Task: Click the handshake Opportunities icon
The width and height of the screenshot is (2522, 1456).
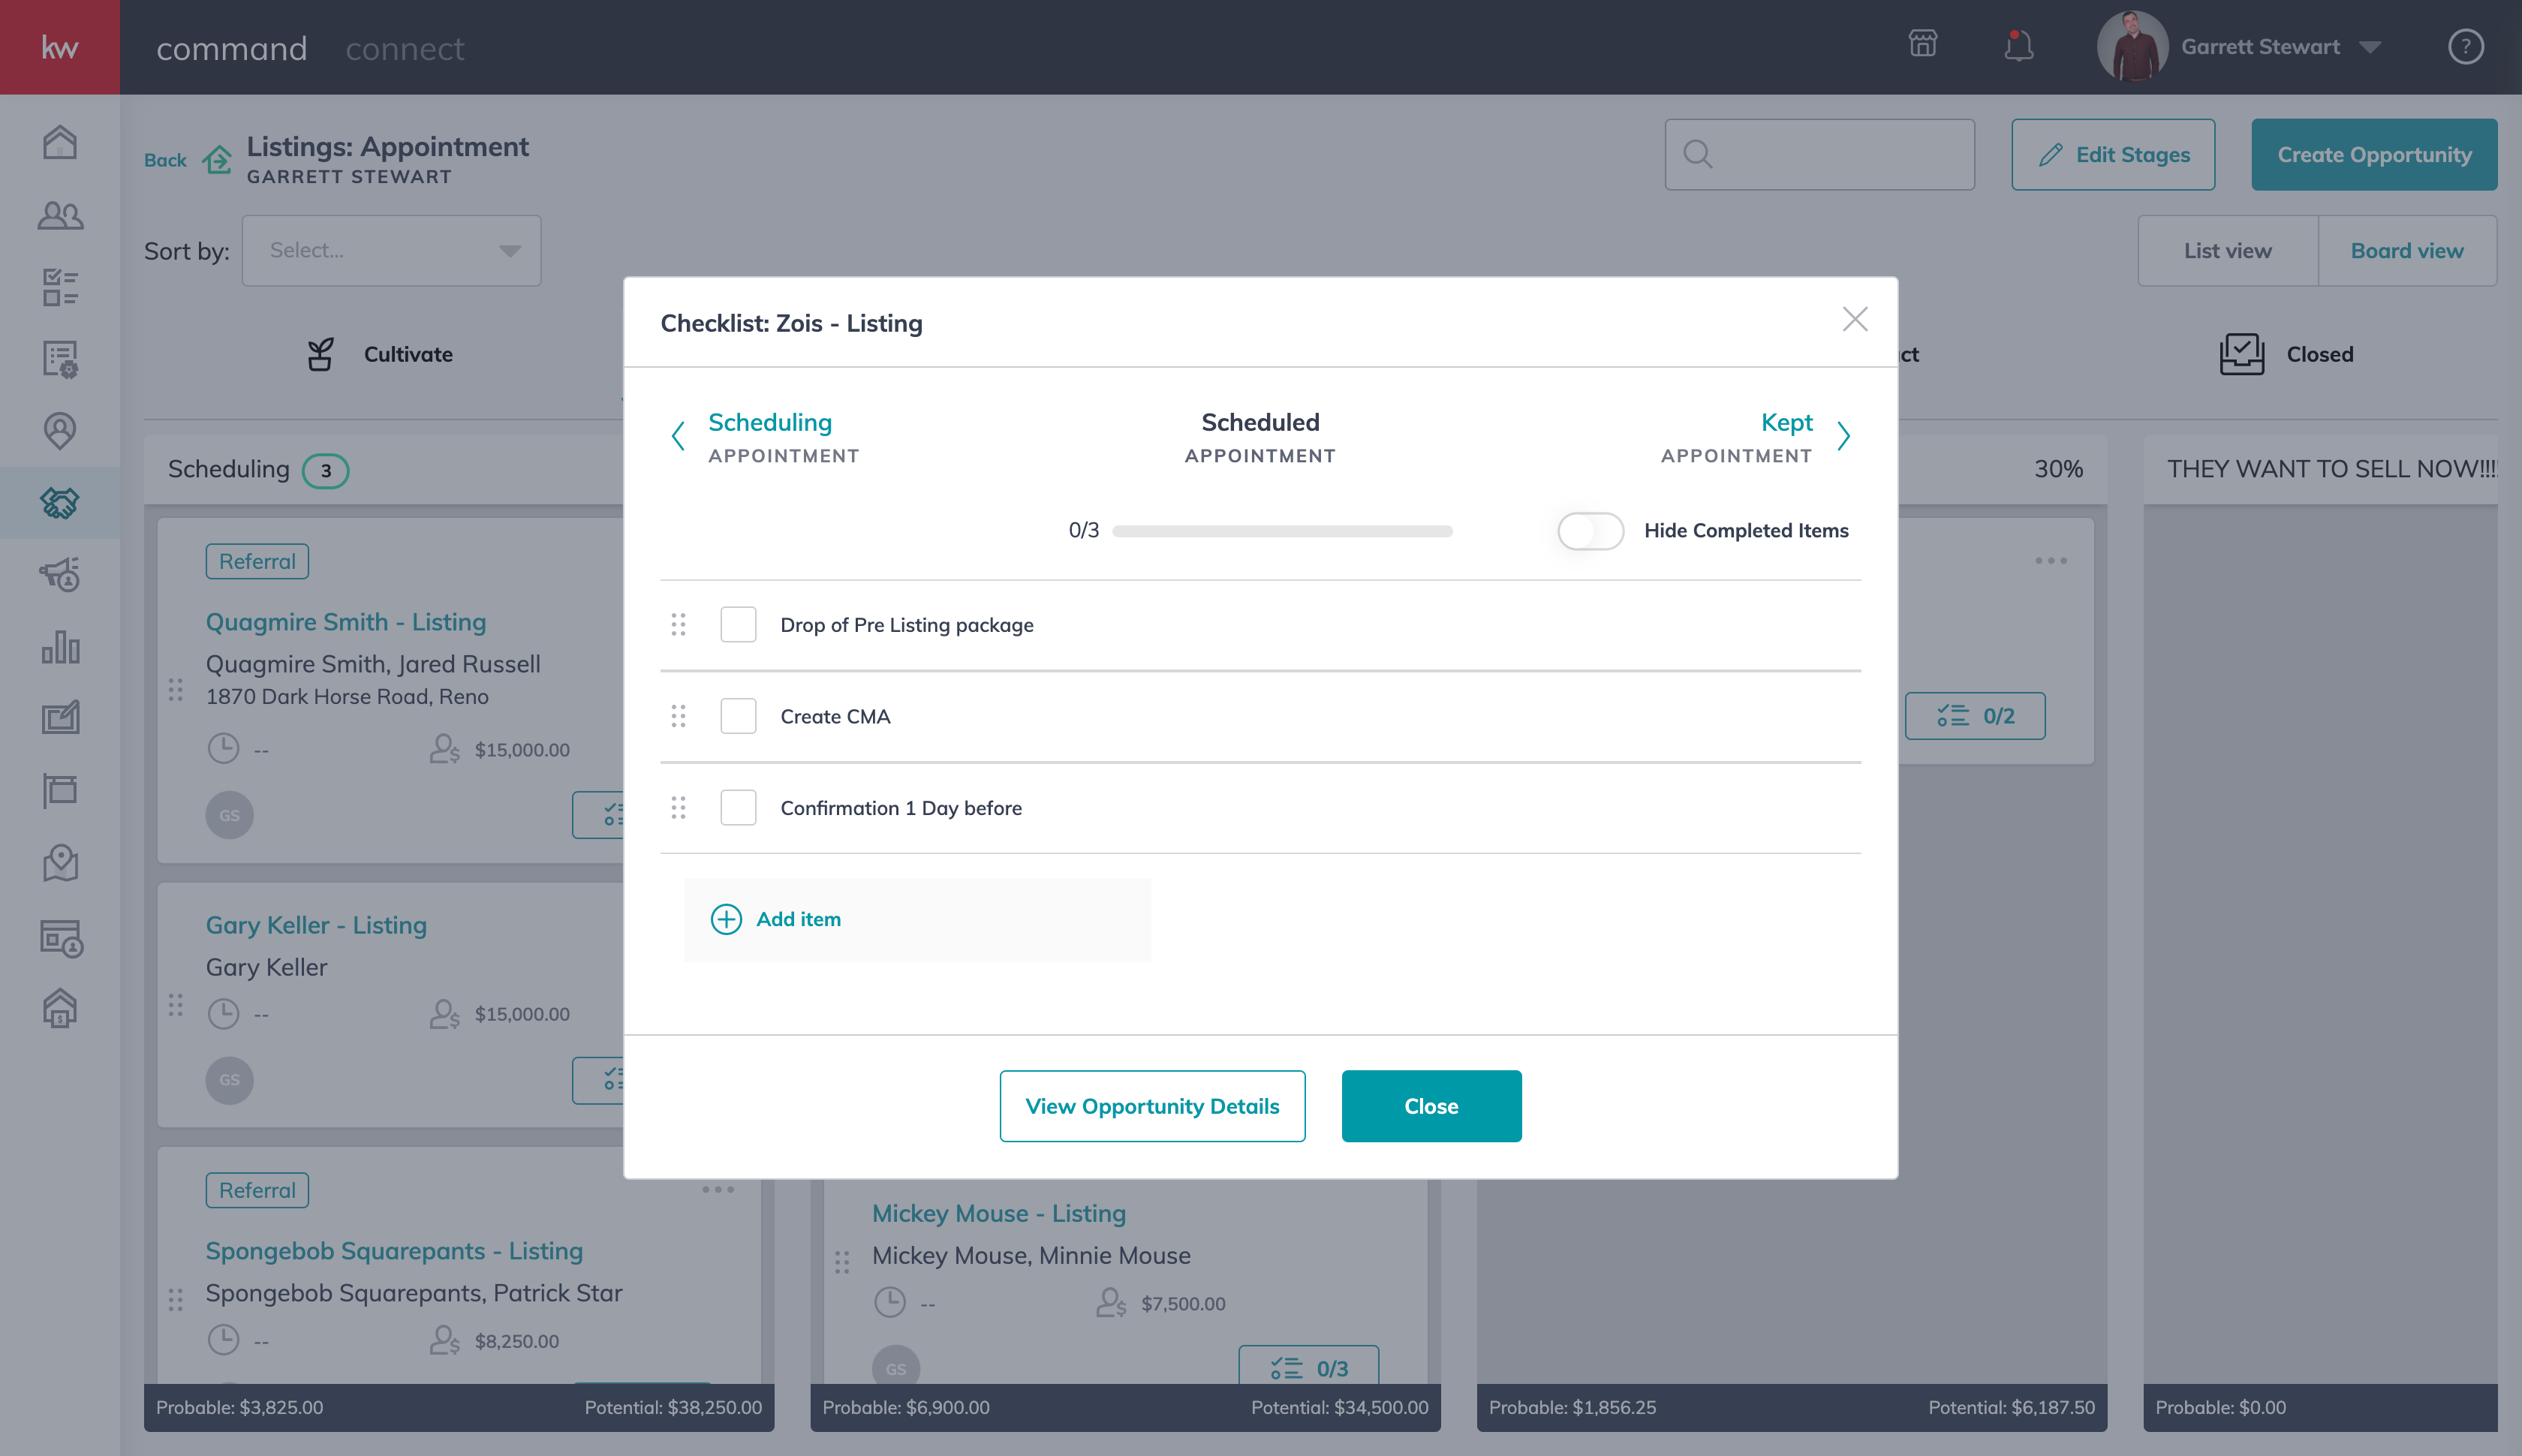Action: pos(59,503)
